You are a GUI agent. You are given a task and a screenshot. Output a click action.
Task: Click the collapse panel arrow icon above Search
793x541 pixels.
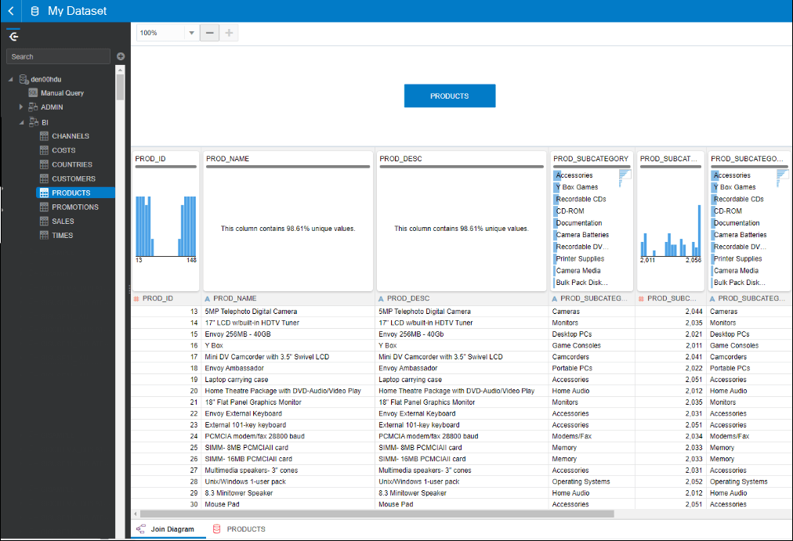coord(13,35)
